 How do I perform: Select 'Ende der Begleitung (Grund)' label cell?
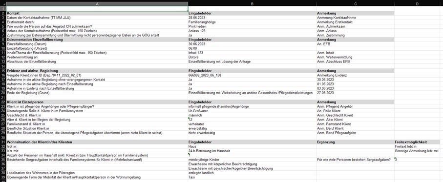pyautogui.click(x=97, y=93)
